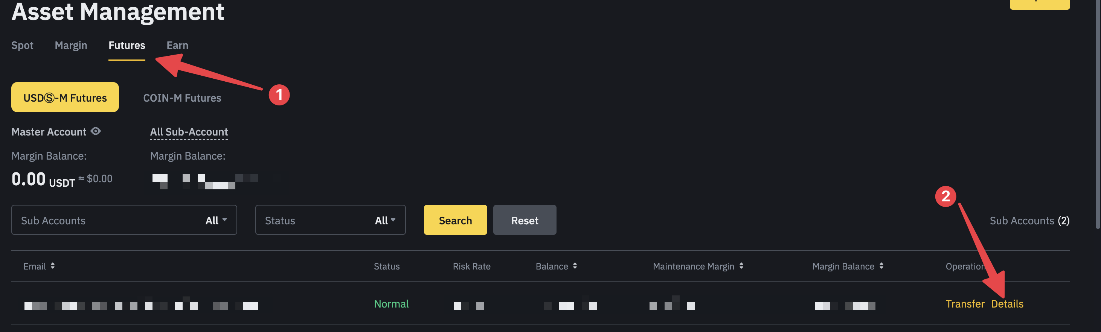Click the yellow button at top right
Viewport: 1101px width, 332px height.
pos(1040,3)
